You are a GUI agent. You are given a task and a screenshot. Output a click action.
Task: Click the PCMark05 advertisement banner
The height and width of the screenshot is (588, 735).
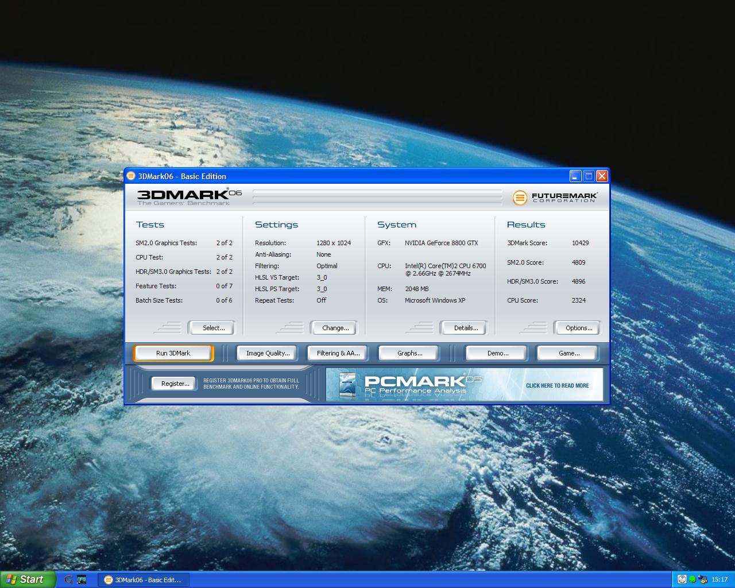465,384
